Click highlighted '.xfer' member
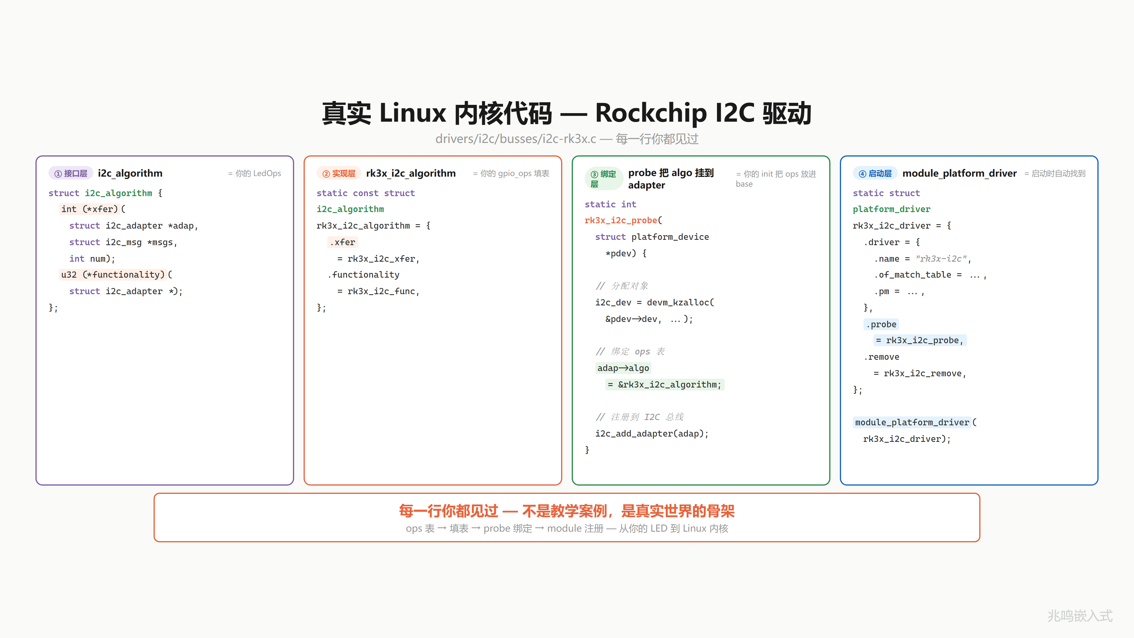 click(343, 242)
